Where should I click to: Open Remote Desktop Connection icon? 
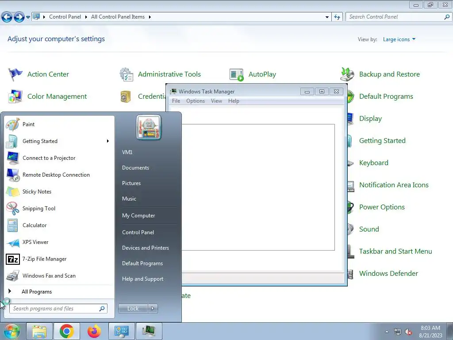[x=13, y=174]
